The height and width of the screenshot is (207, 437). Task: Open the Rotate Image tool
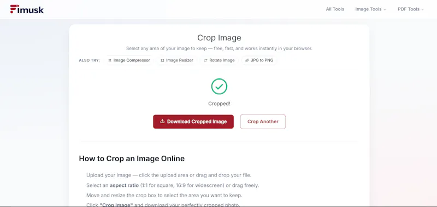tap(219, 60)
